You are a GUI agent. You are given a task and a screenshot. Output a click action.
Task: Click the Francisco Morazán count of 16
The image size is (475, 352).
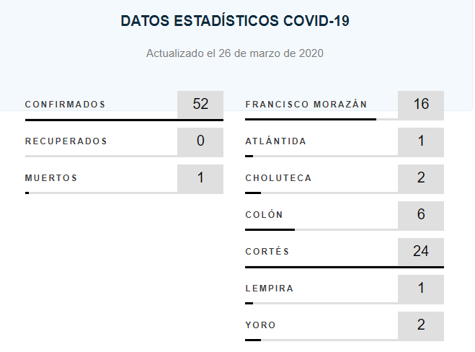421,105
